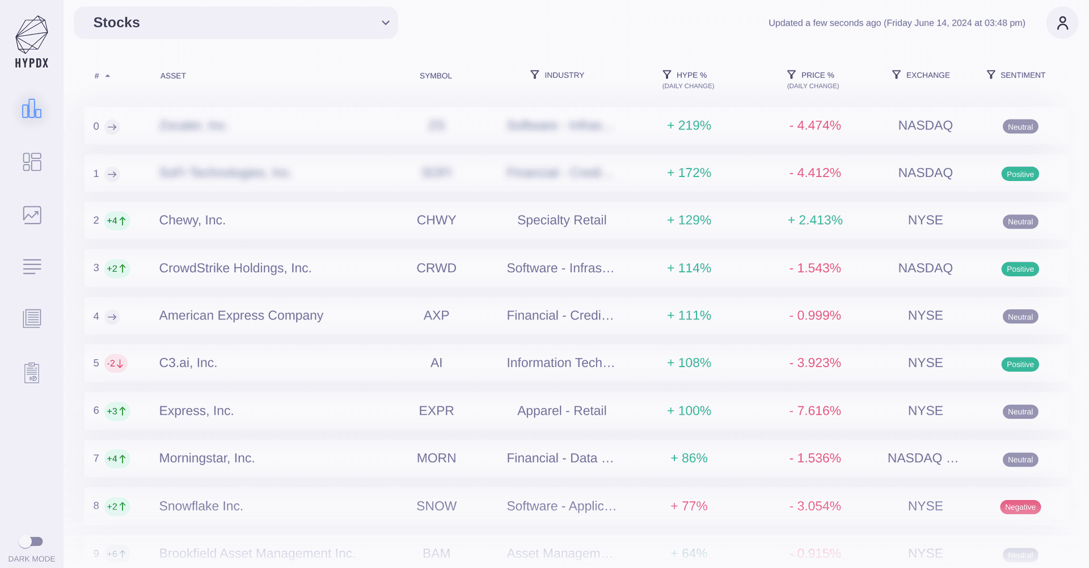This screenshot has height=568, width=1089.
Task: Filter by Industry funnel icon
Action: click(x=534, y=75)
